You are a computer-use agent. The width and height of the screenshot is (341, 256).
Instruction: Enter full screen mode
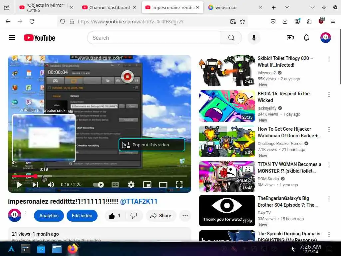click(x=179, y=185)
